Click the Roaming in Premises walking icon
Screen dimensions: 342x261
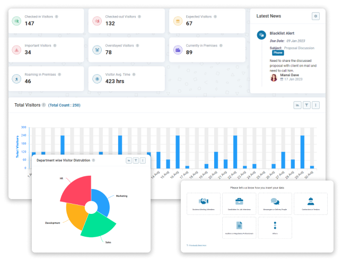pos(17,79)
